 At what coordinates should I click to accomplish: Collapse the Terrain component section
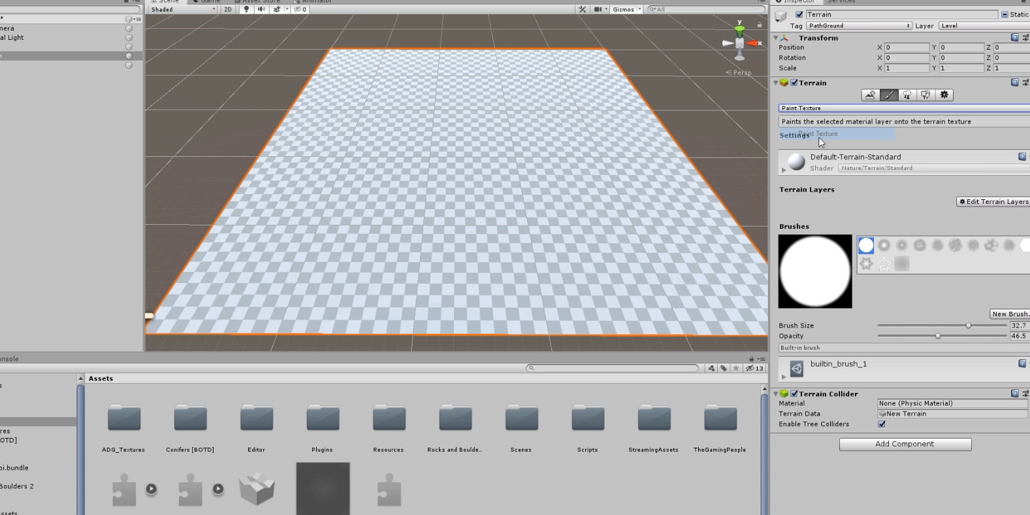[776, 83]
